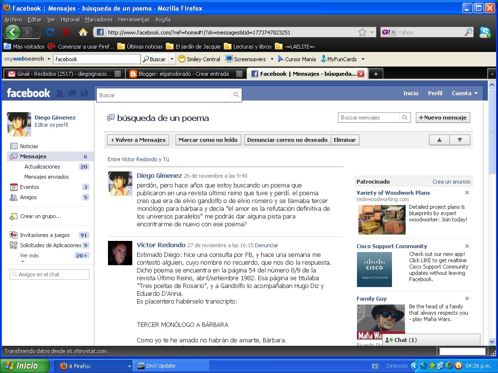Go to the Firefox home page icon
Image resolution: width=498 pixels, height=373 pixels.
click(x=83, y=32)
